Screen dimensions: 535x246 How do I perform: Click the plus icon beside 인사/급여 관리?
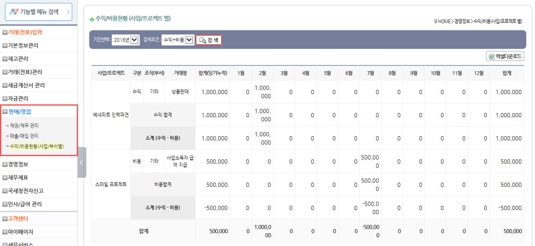point(5,205)
